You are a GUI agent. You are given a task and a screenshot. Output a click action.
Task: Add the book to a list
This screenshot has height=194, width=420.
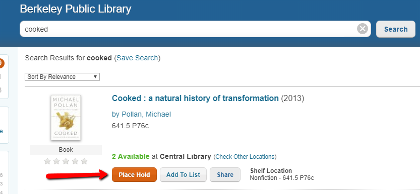183,175
